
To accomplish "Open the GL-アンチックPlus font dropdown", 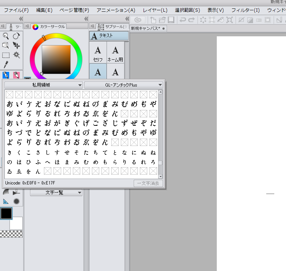I will [x=123, y=85].
